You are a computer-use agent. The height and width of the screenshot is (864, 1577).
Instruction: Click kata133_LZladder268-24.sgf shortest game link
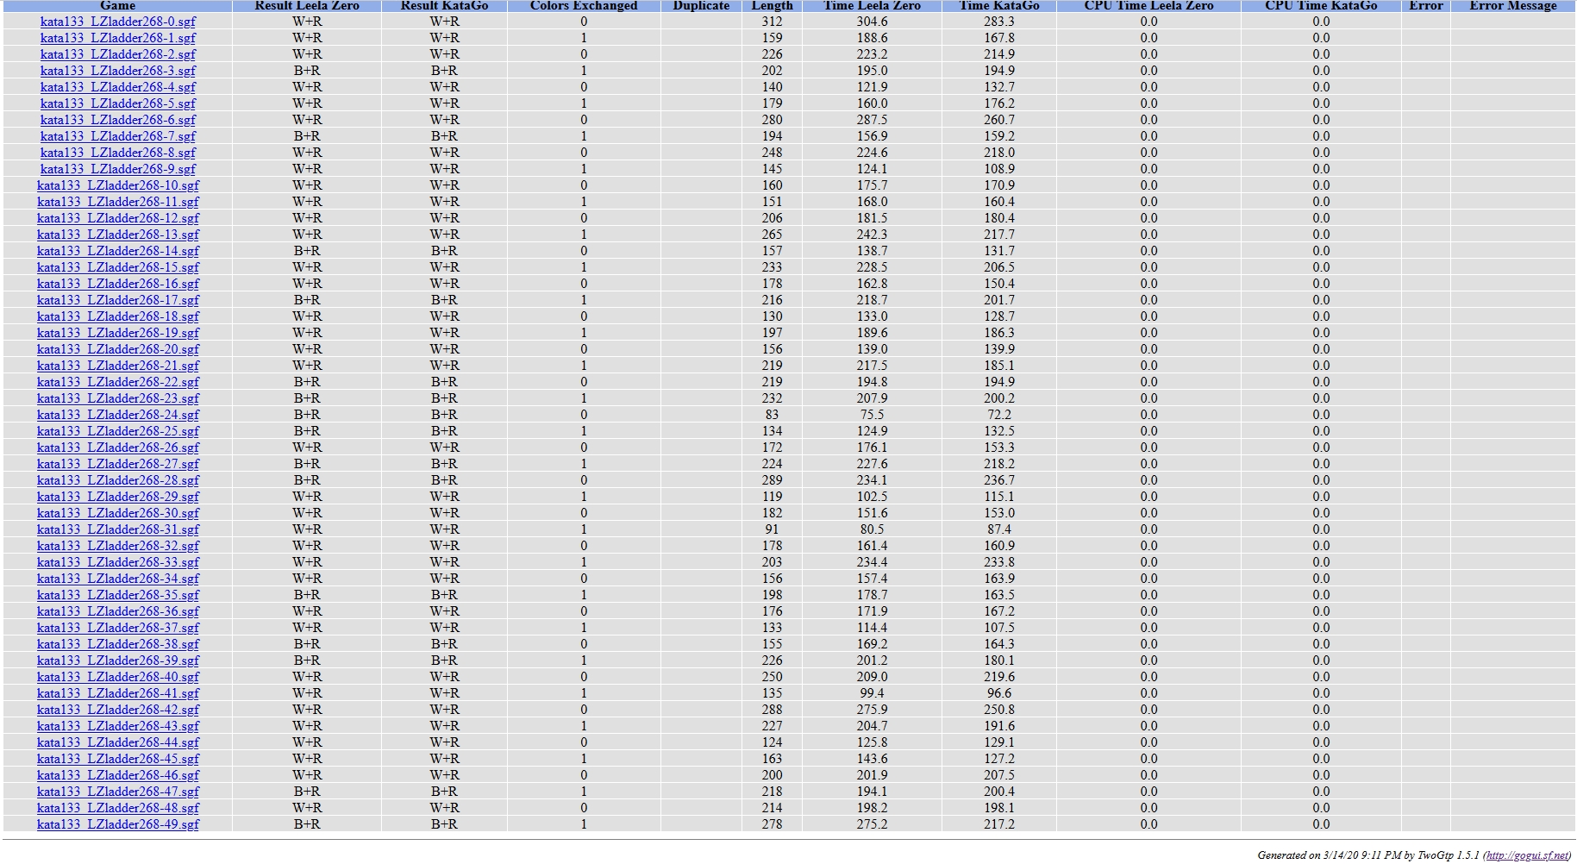(117, 415)
